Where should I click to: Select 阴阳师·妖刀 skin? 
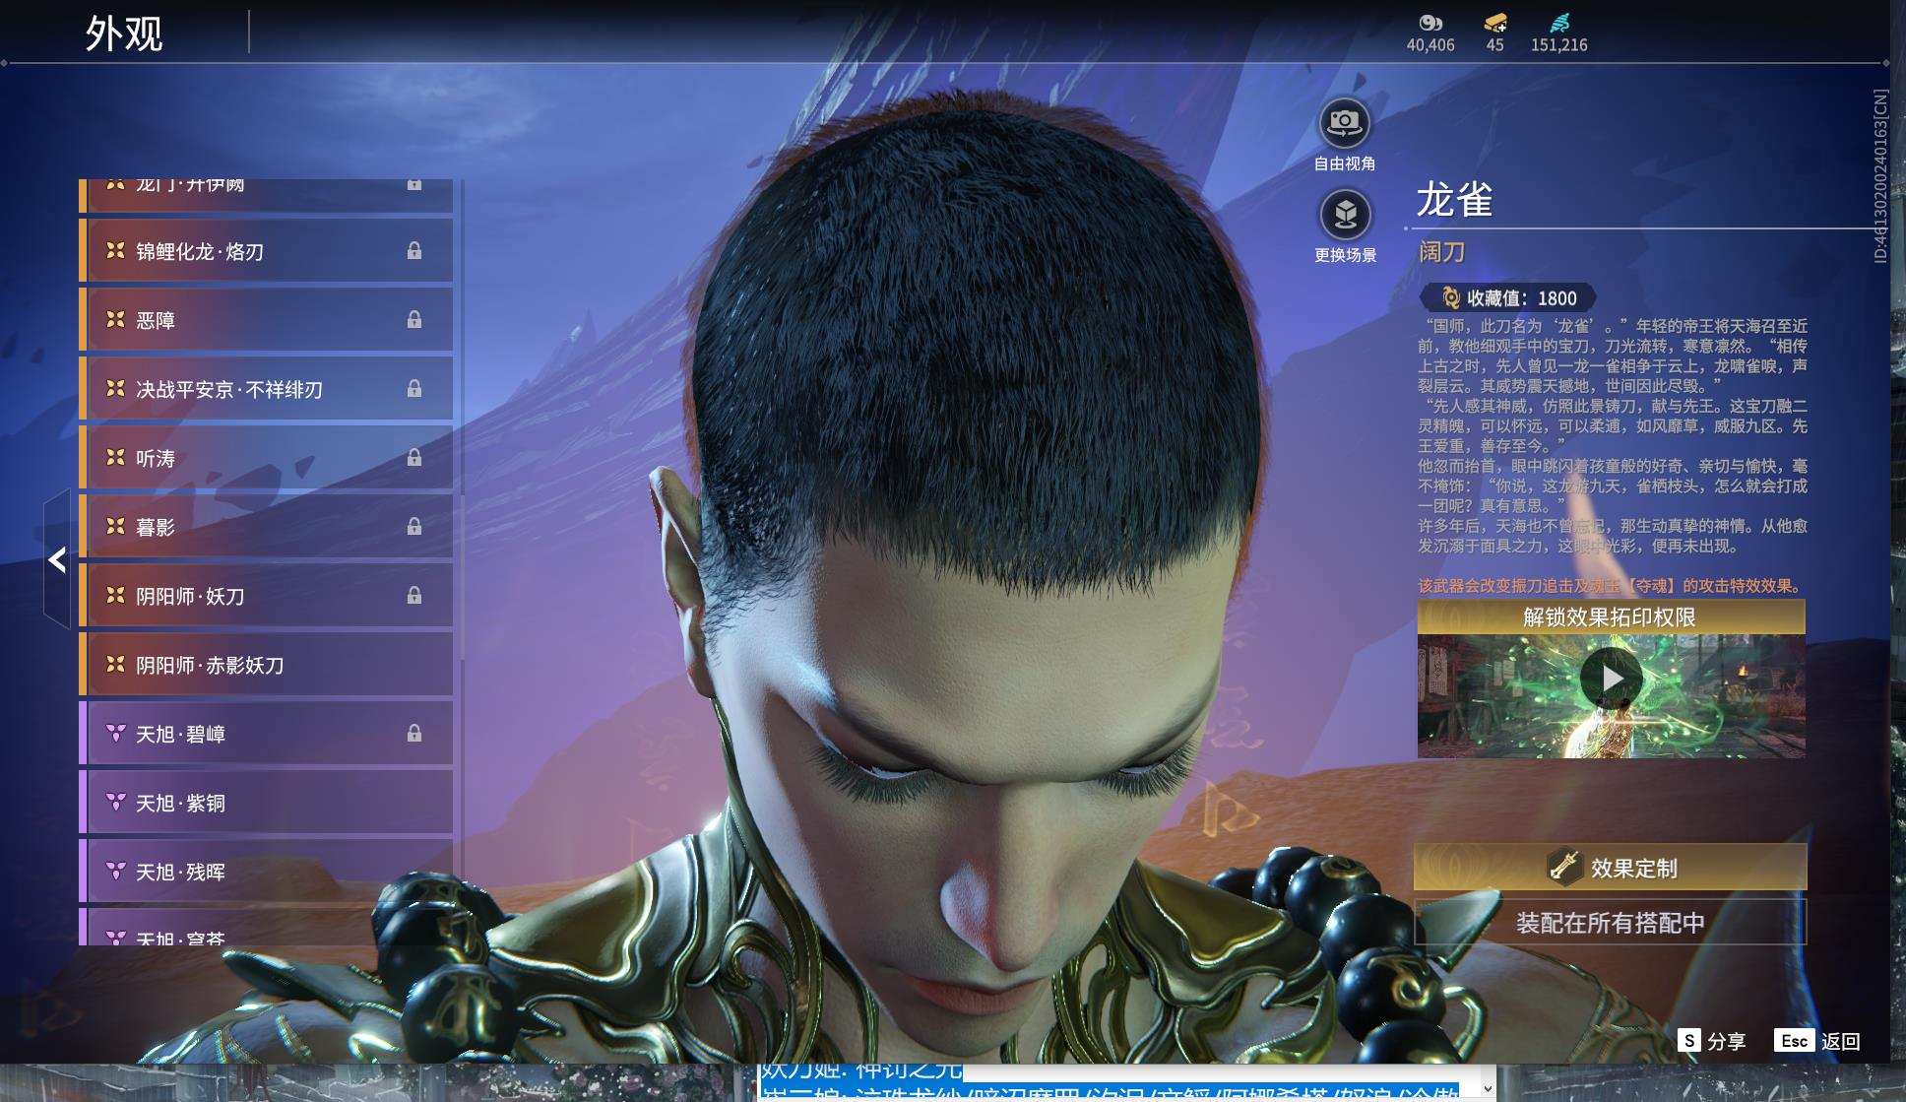(266, 596)
